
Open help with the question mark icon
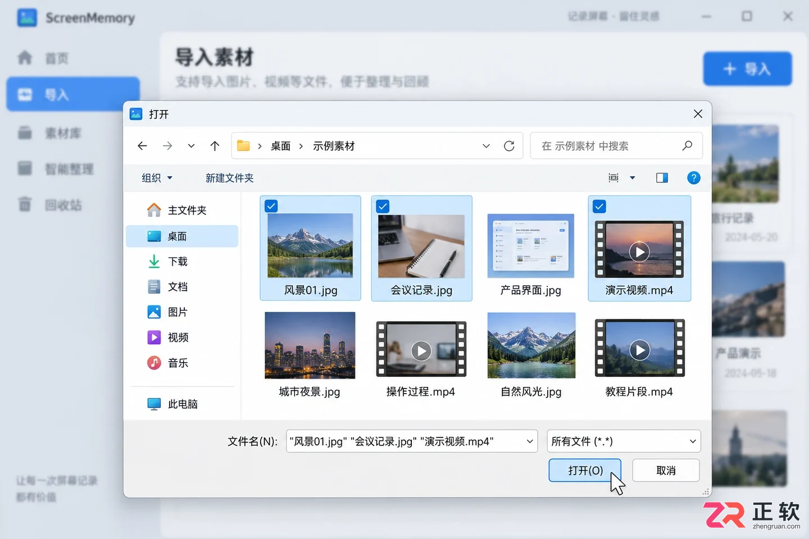[694, 178]
